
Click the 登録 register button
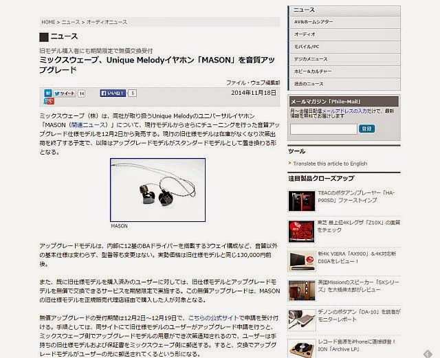coord(366,128)
